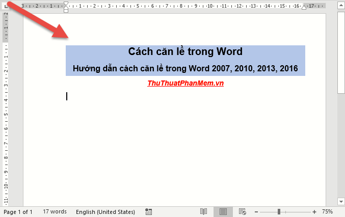Viewport: 345px width, 217px height.
Task: Select the right indent marker on ruler
Action: coord(304,8)
